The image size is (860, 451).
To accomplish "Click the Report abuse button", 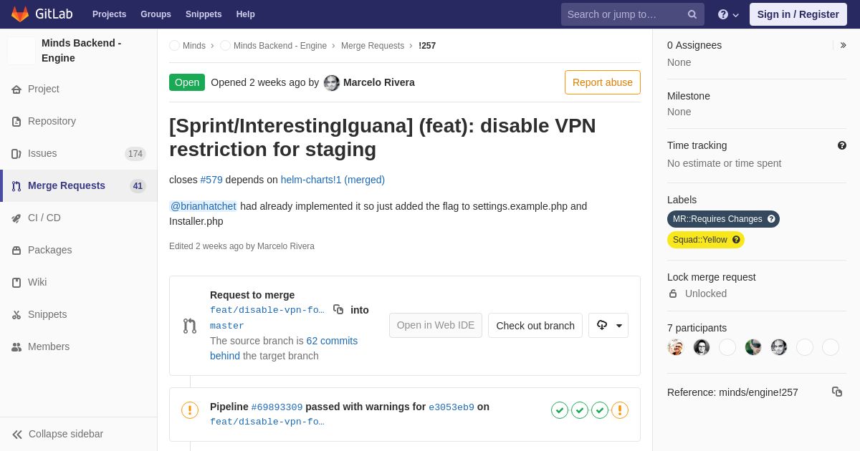I will (602, 82).
